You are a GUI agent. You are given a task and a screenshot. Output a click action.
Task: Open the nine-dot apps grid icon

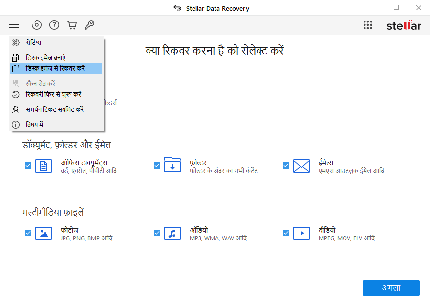coord(368,25)
